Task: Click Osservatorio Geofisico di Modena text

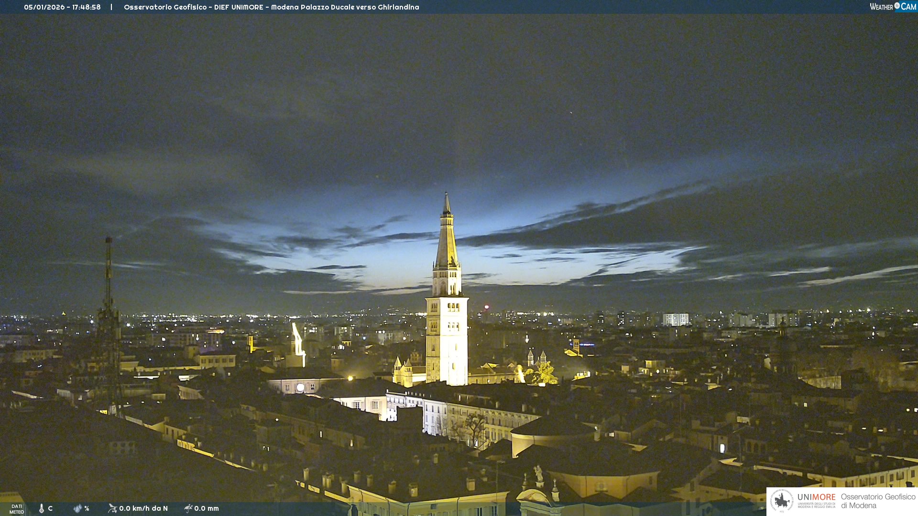Action: 878,501
